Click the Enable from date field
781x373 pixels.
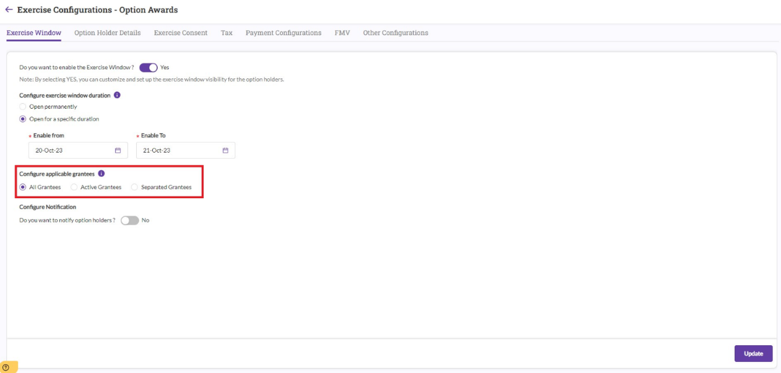coord(68,149)
